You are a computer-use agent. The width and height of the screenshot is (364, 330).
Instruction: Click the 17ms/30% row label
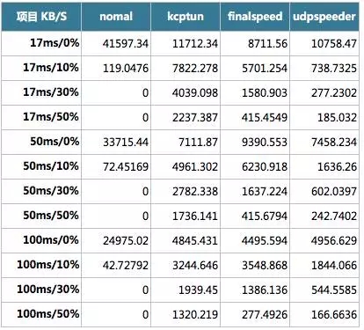(41, 92)
